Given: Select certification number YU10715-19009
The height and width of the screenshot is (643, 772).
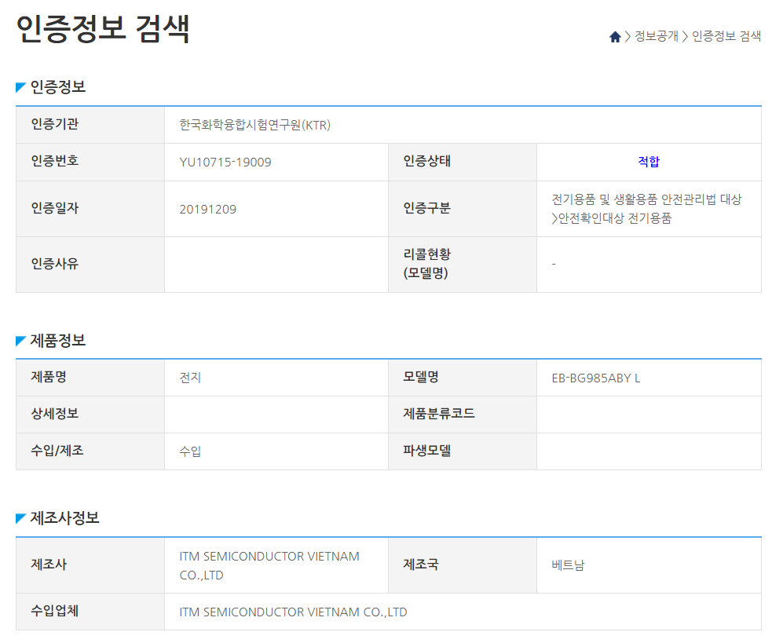Looking at the screenshot, I should 225,163.
